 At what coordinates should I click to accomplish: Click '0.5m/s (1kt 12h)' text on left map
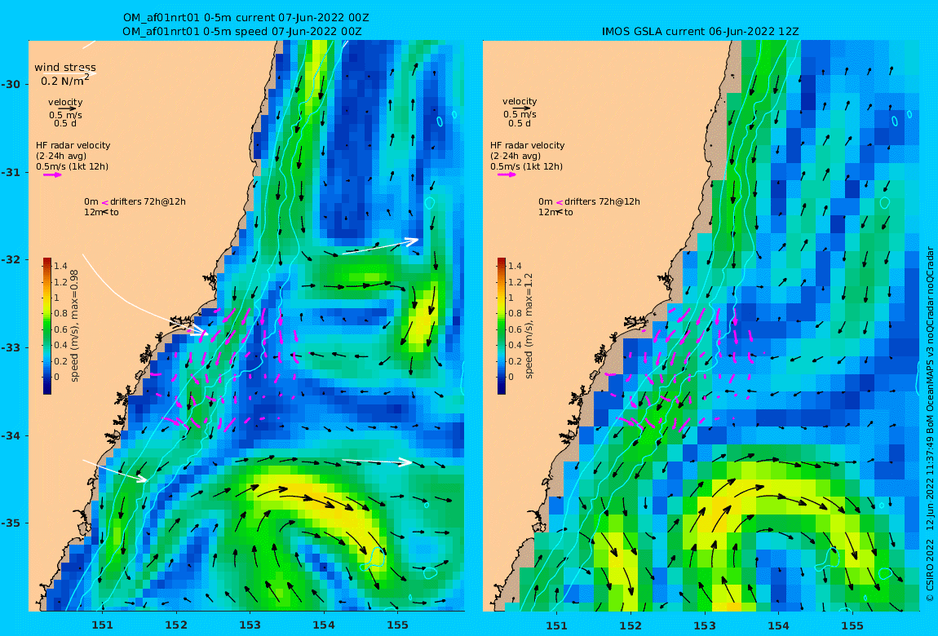coord(73,167)
